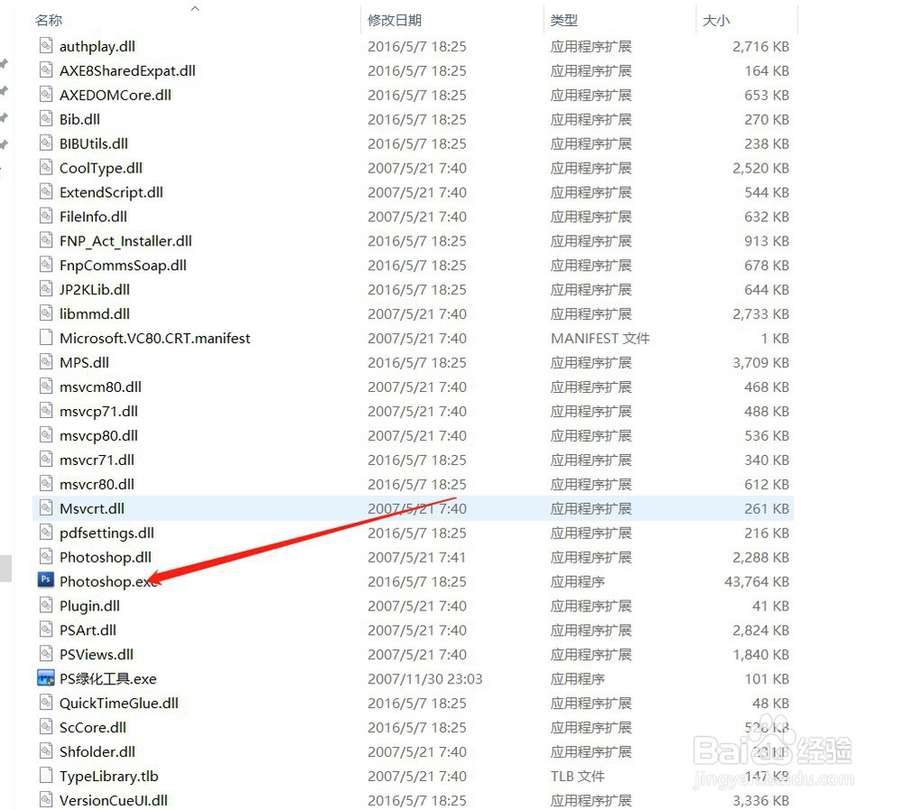
Task: Click the FileInfo.dll file icon
Action: (x=46, y=216)
